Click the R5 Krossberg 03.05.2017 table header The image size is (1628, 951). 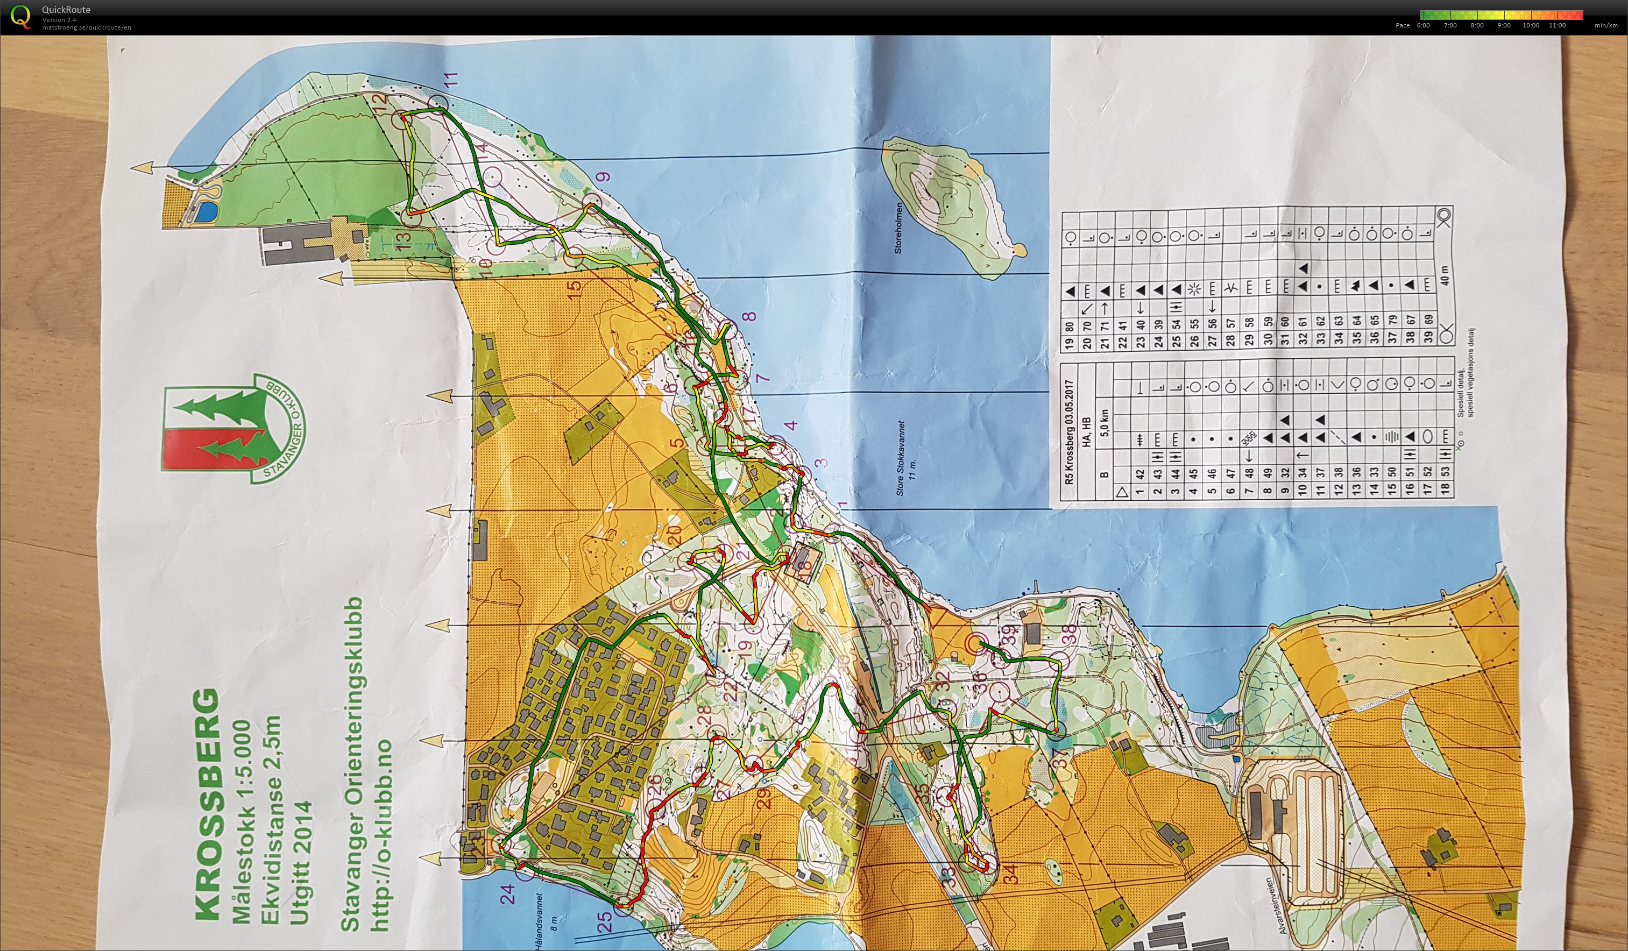click(x=1069, y=434)
